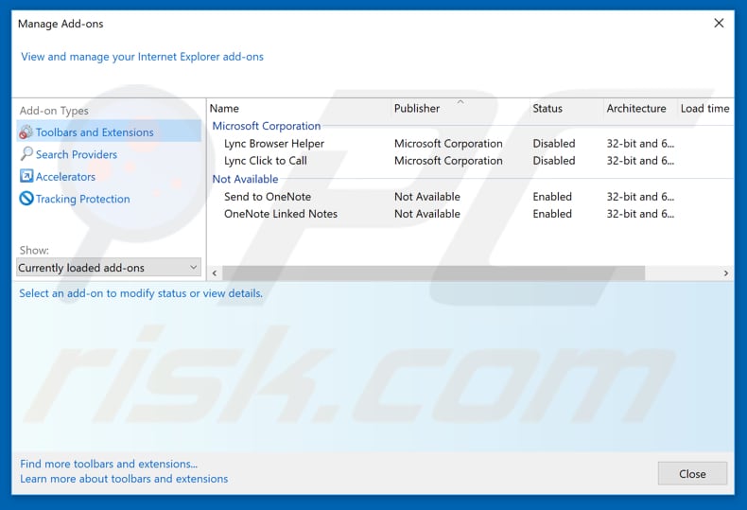
Task: Collapse the Not Available group header
Action: coord(245,179)
